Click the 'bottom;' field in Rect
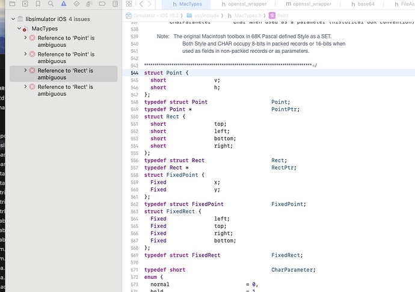The height and width of the screenshot is (292, 415). coord(225,139)
